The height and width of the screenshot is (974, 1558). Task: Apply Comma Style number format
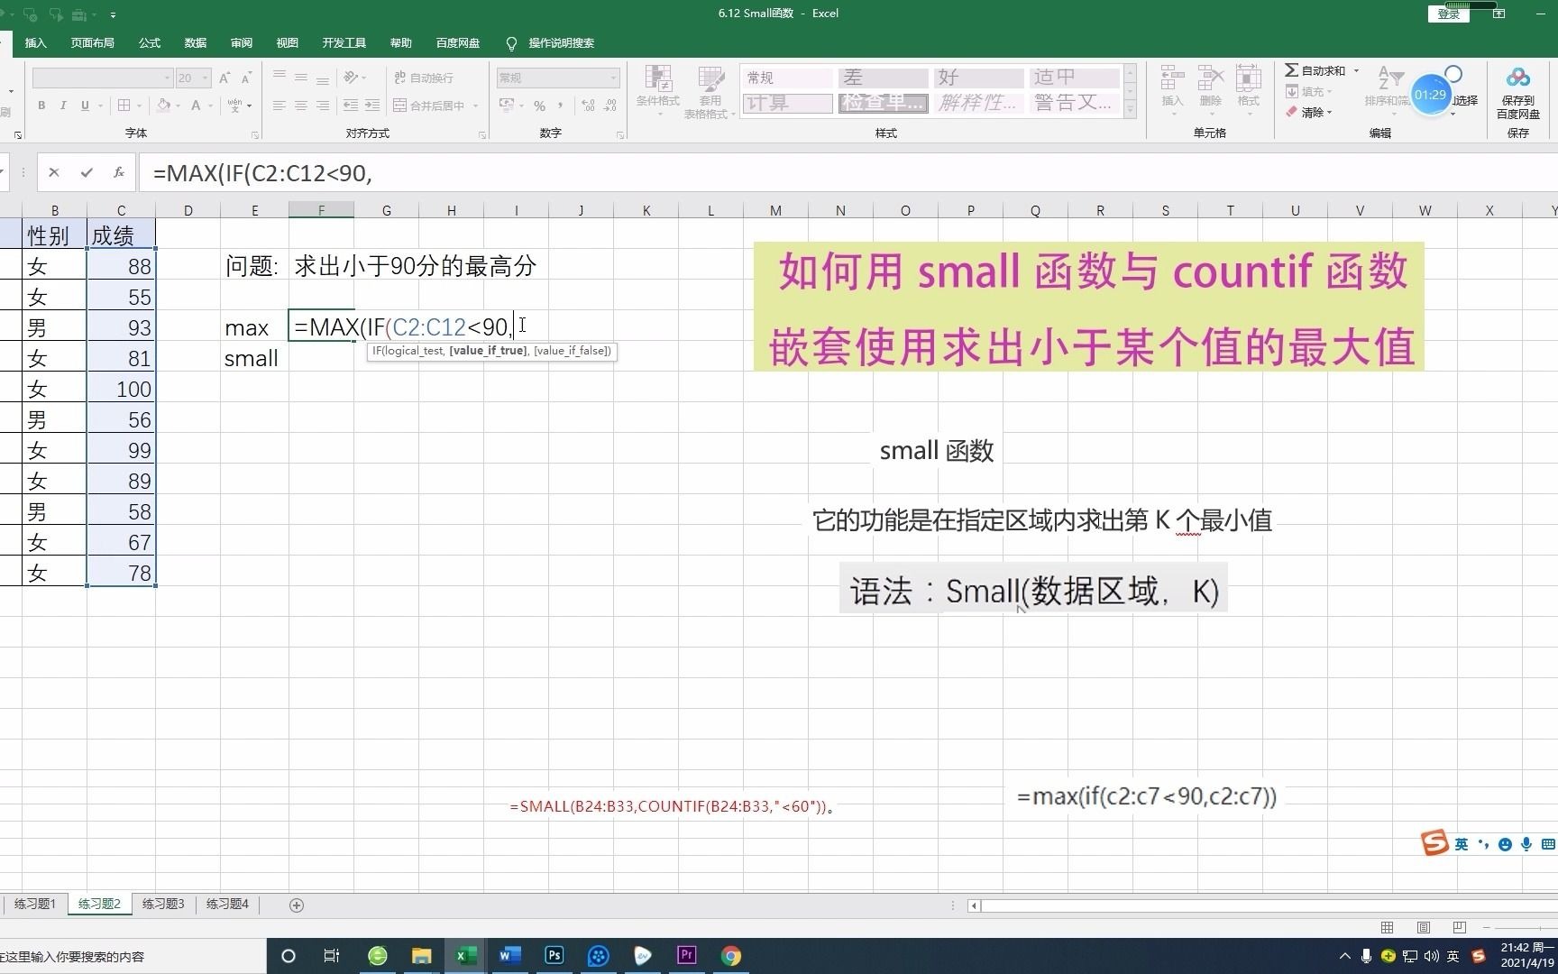click(x=561, y=106)
